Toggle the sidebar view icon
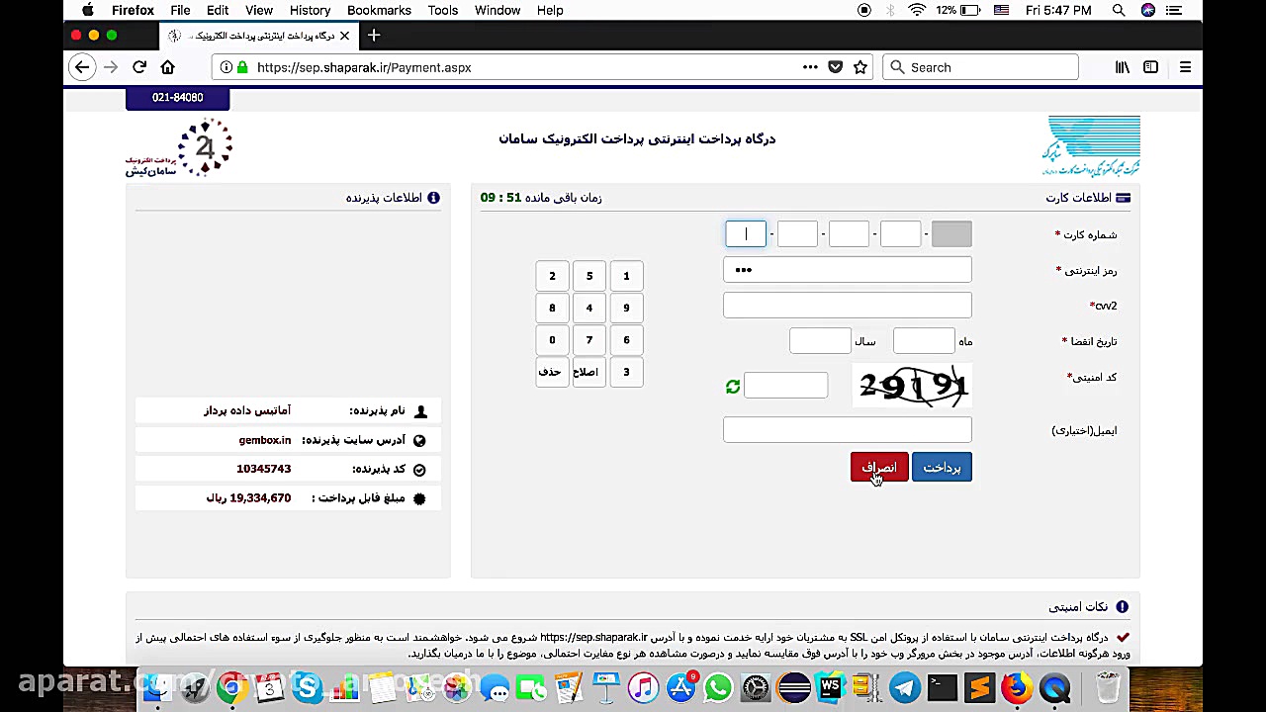 (x=1150, y=67)
